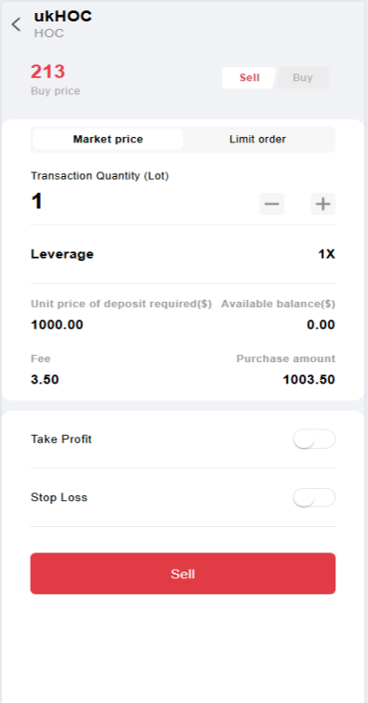Decrease lot quantity with the minus icon
Image resolution: width=368 pixels, height=703 pixels.
click(271, 204)
